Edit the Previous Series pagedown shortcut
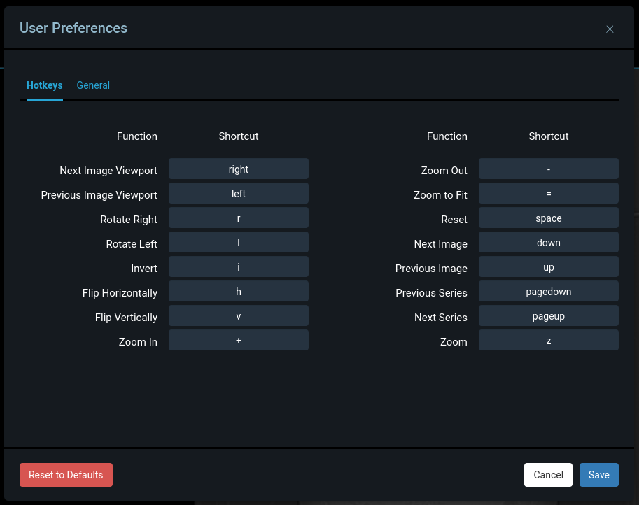The image size is (639, 505). [x=548, y=291]
